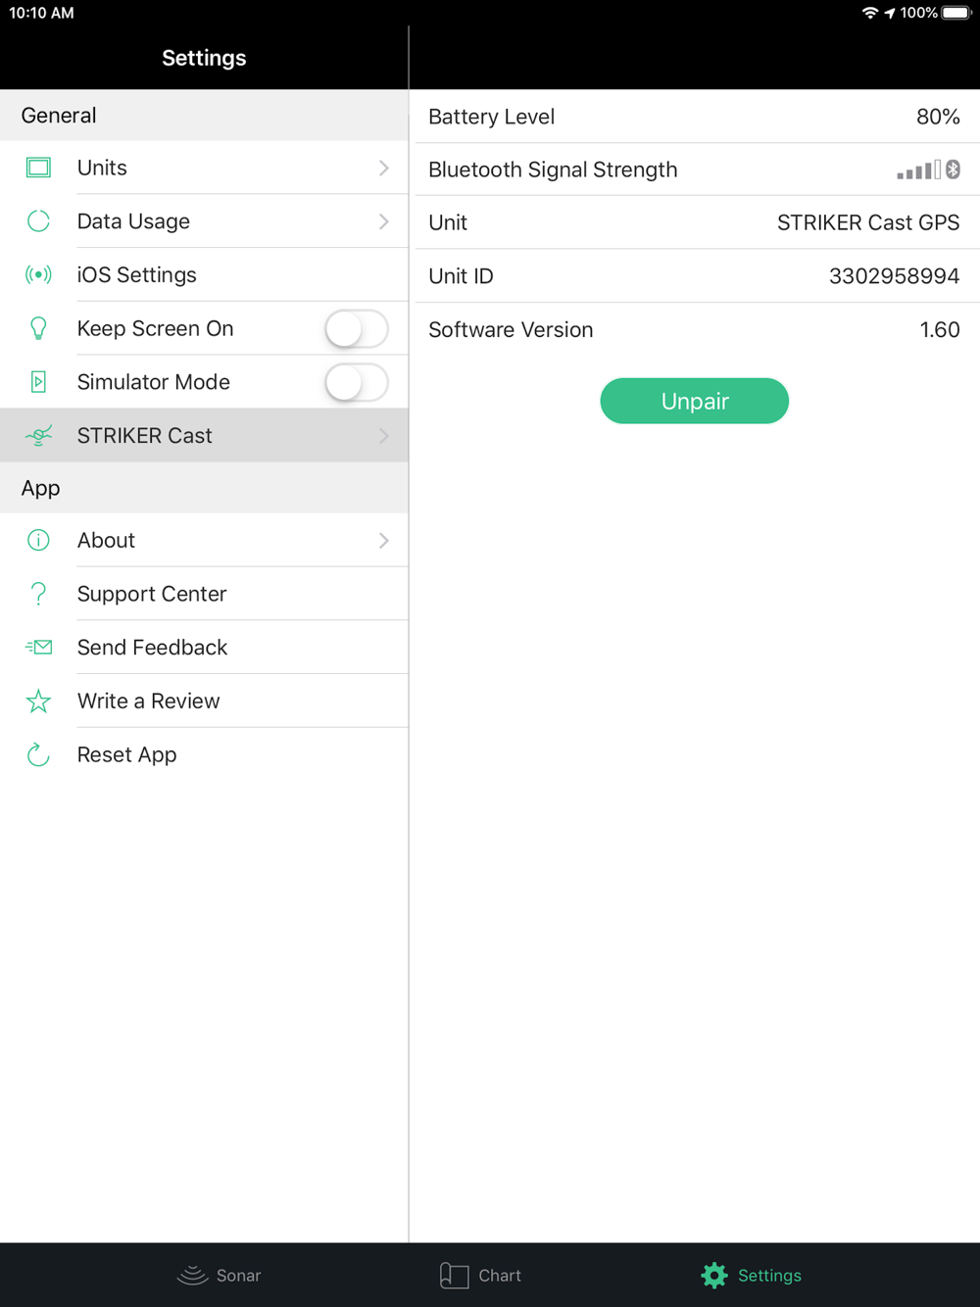Image resolution: width=980 pixels, height=1307 pixels.
Task: Select the Settings tab label
Action: coord(769,1276)
